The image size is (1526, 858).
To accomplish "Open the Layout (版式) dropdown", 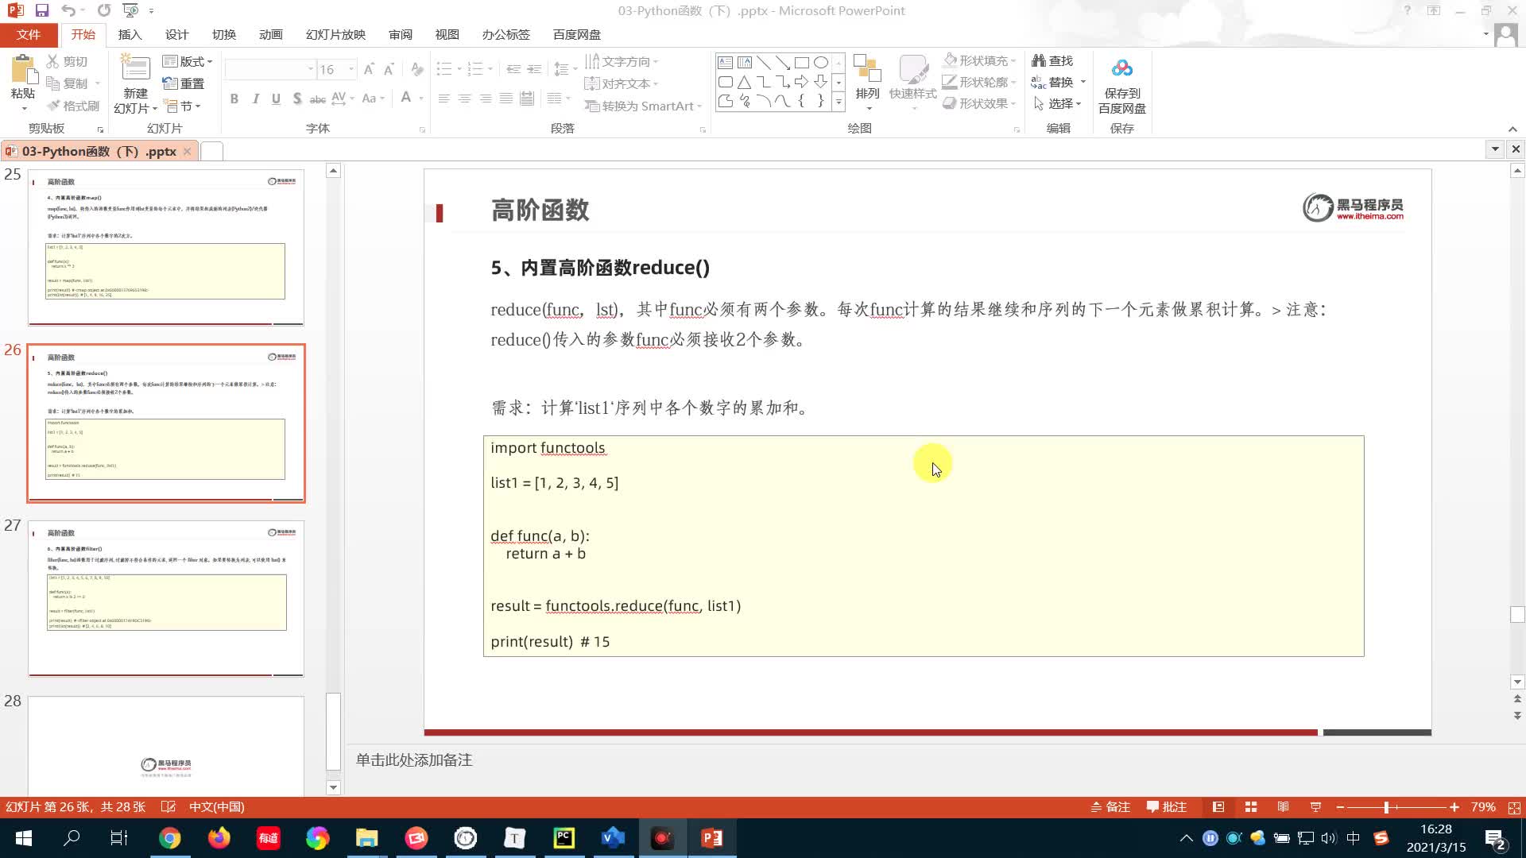I will 188,61.
